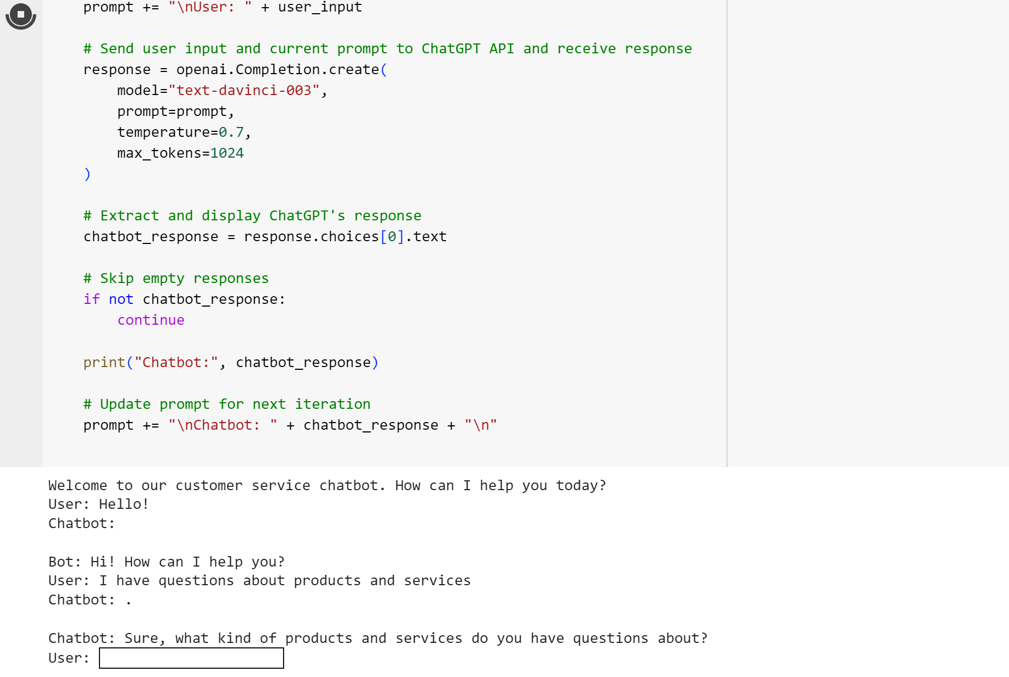The height and width of the screenshot is (677, 1009).
Task: Stop the running cell execution
Action: pos(21,15)
